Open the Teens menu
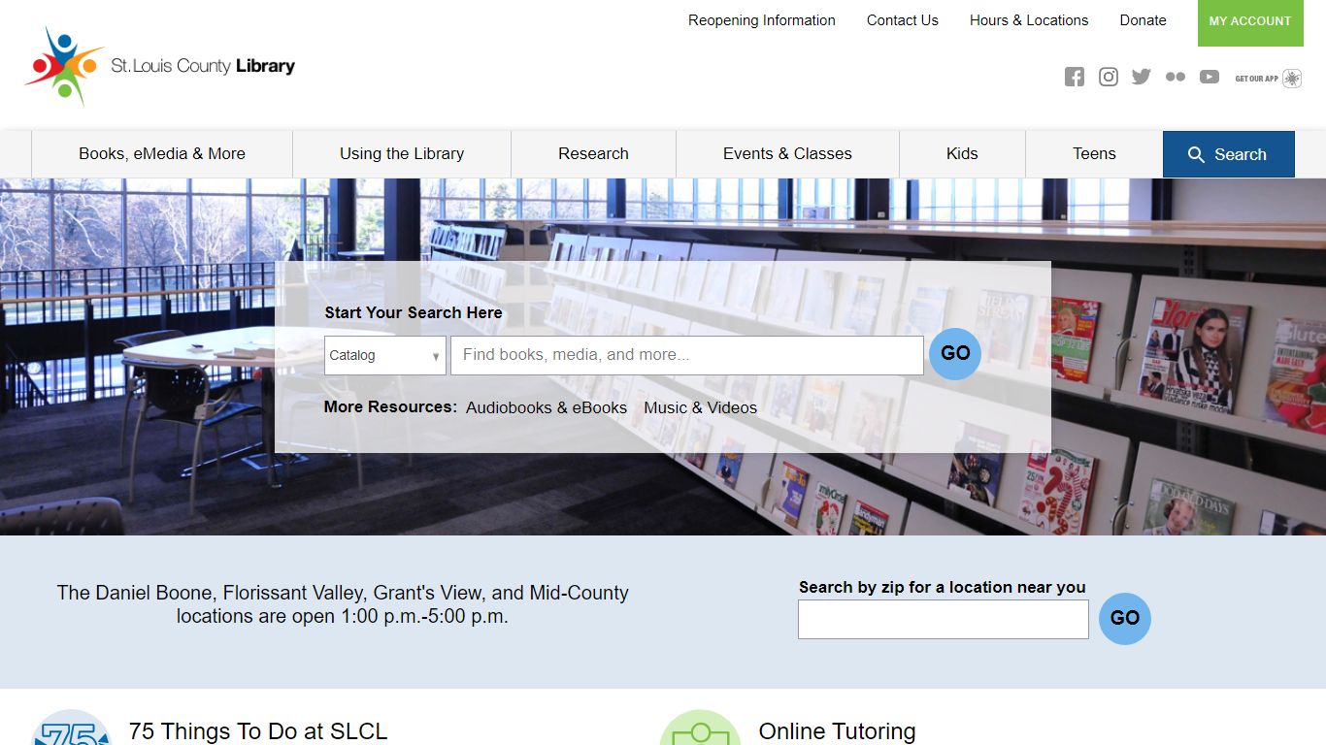The height and width of the screenshot is (745, 1326). click(x=1094, y=153)
